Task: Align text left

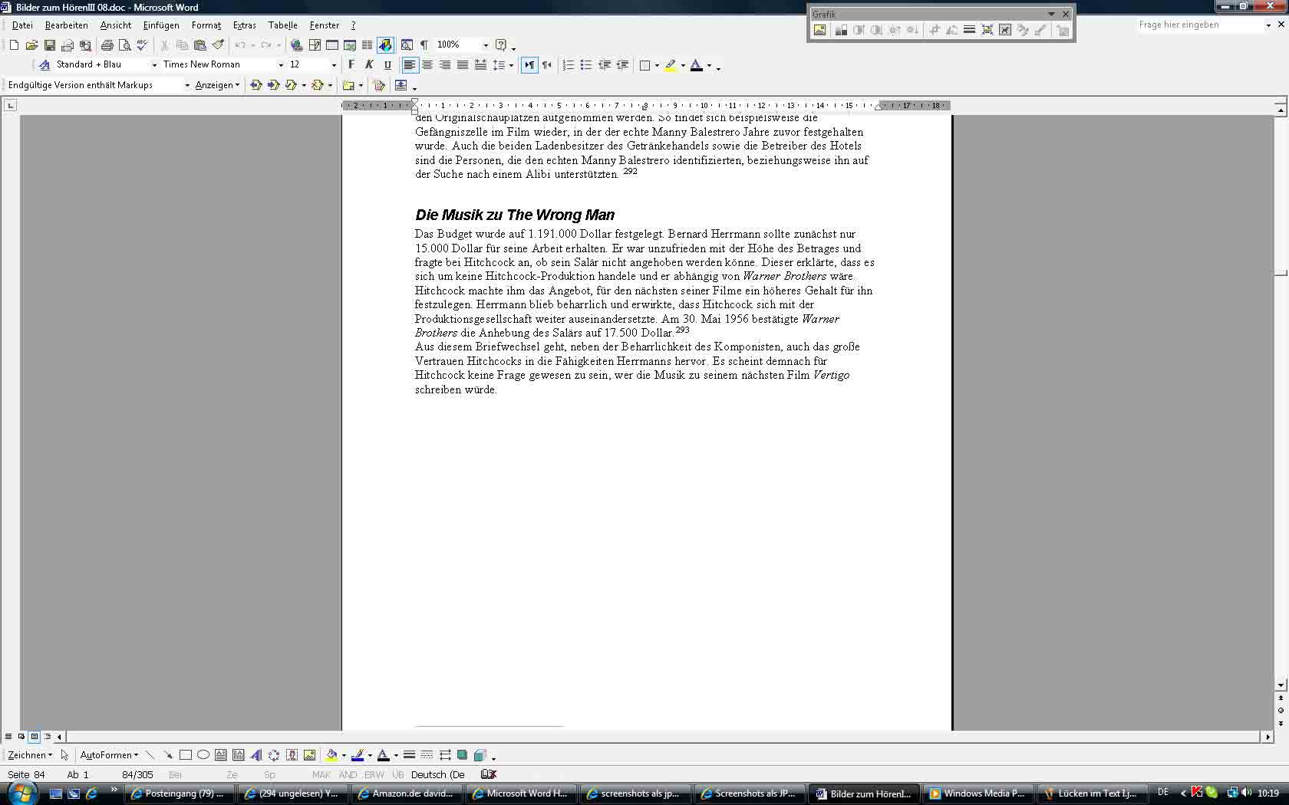Action: coord(410,65)
